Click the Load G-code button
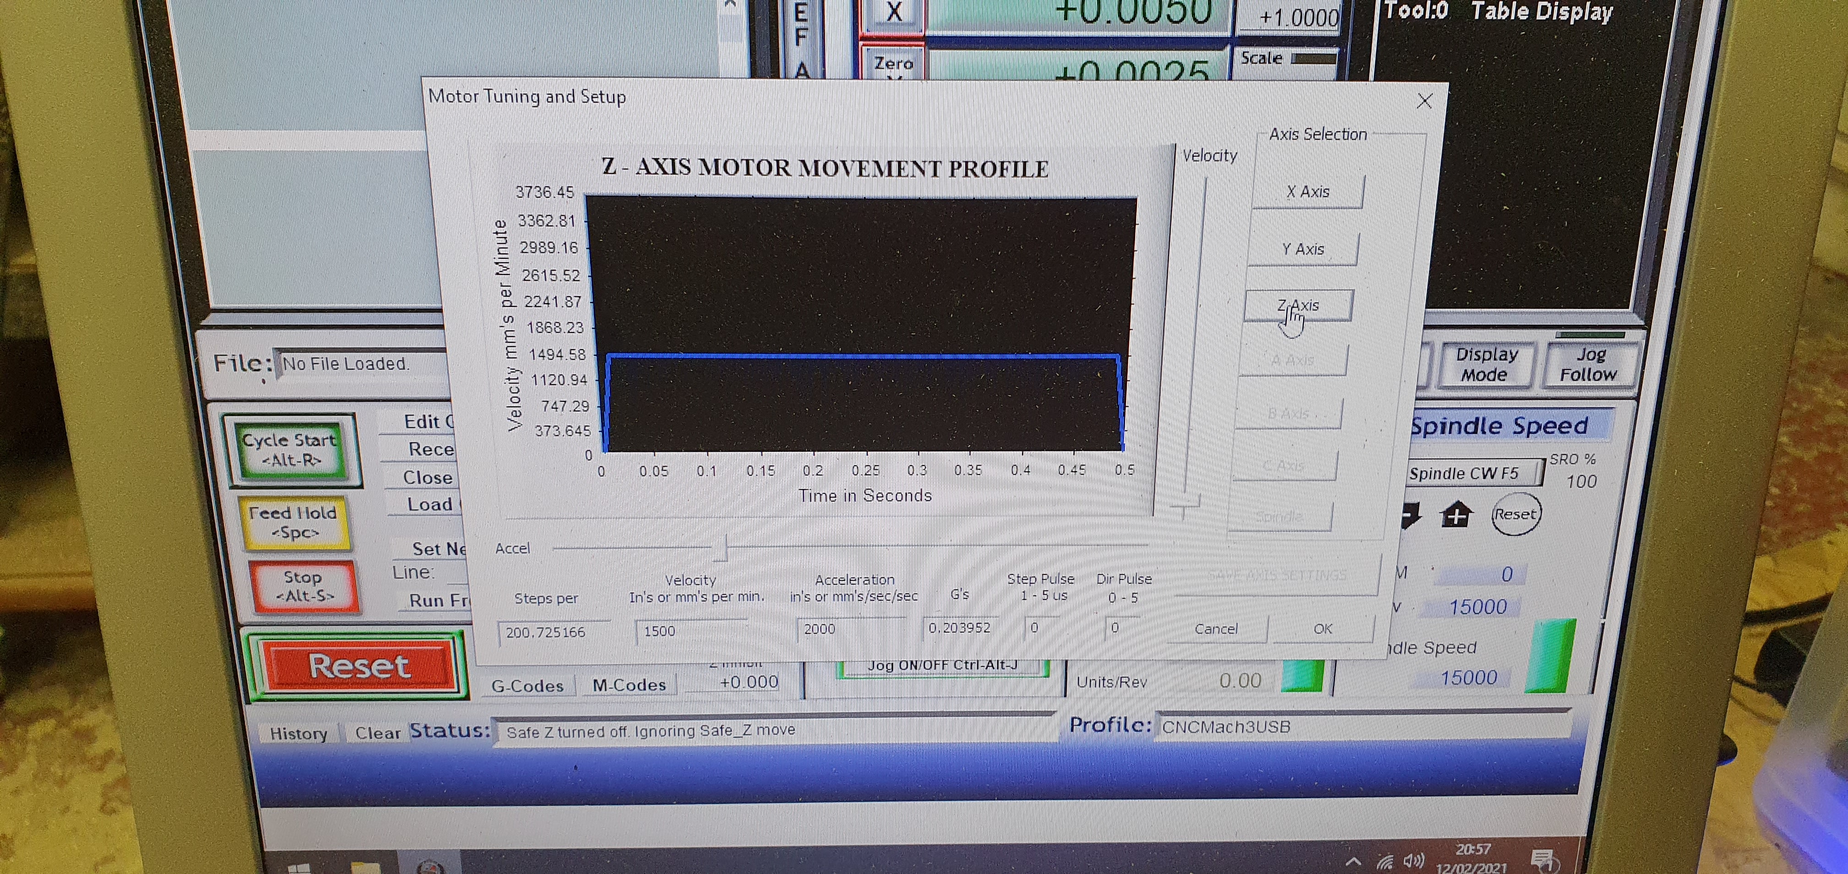The height and width of the screenshot is (874, 1848). point(430,504)
